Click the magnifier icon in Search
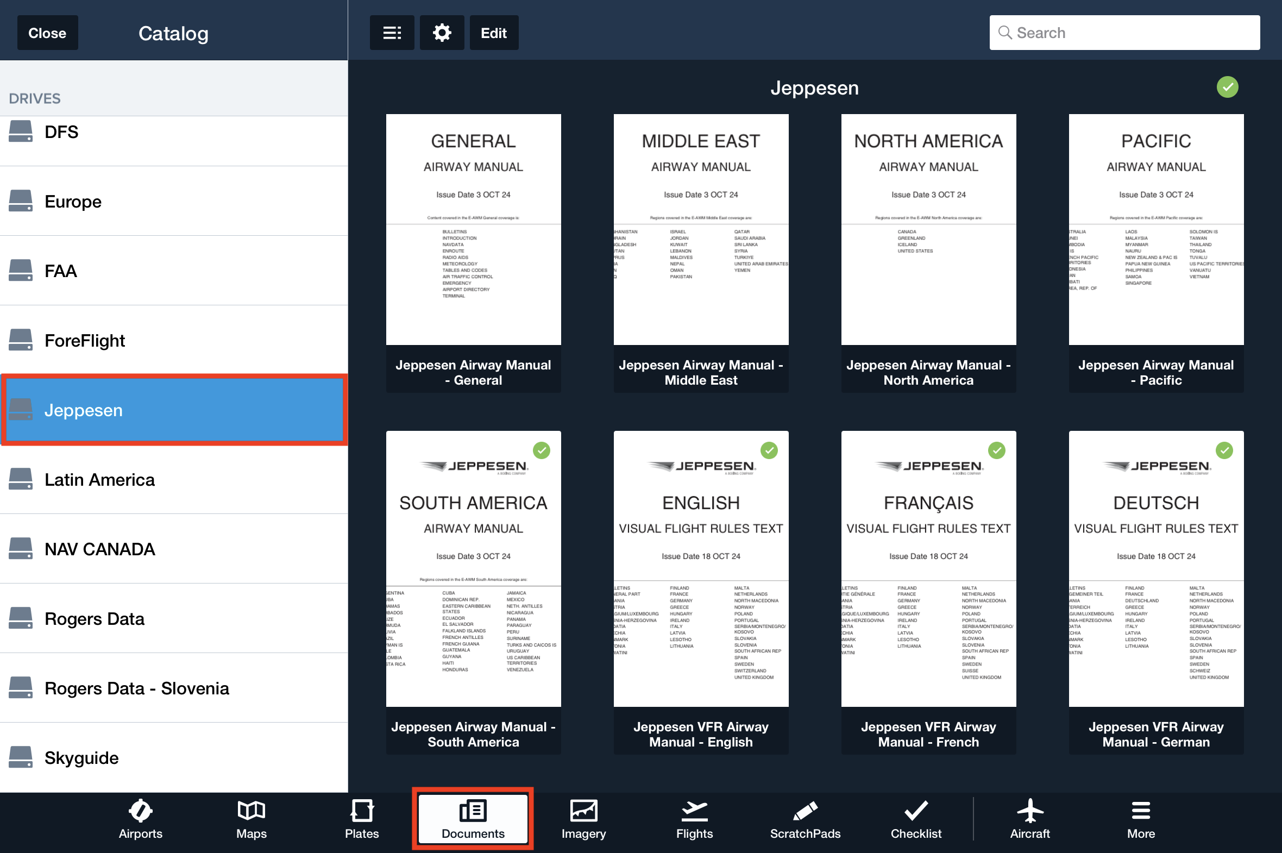The height and width of the screenshot is (853, 1282). (x=1004, y=33)
